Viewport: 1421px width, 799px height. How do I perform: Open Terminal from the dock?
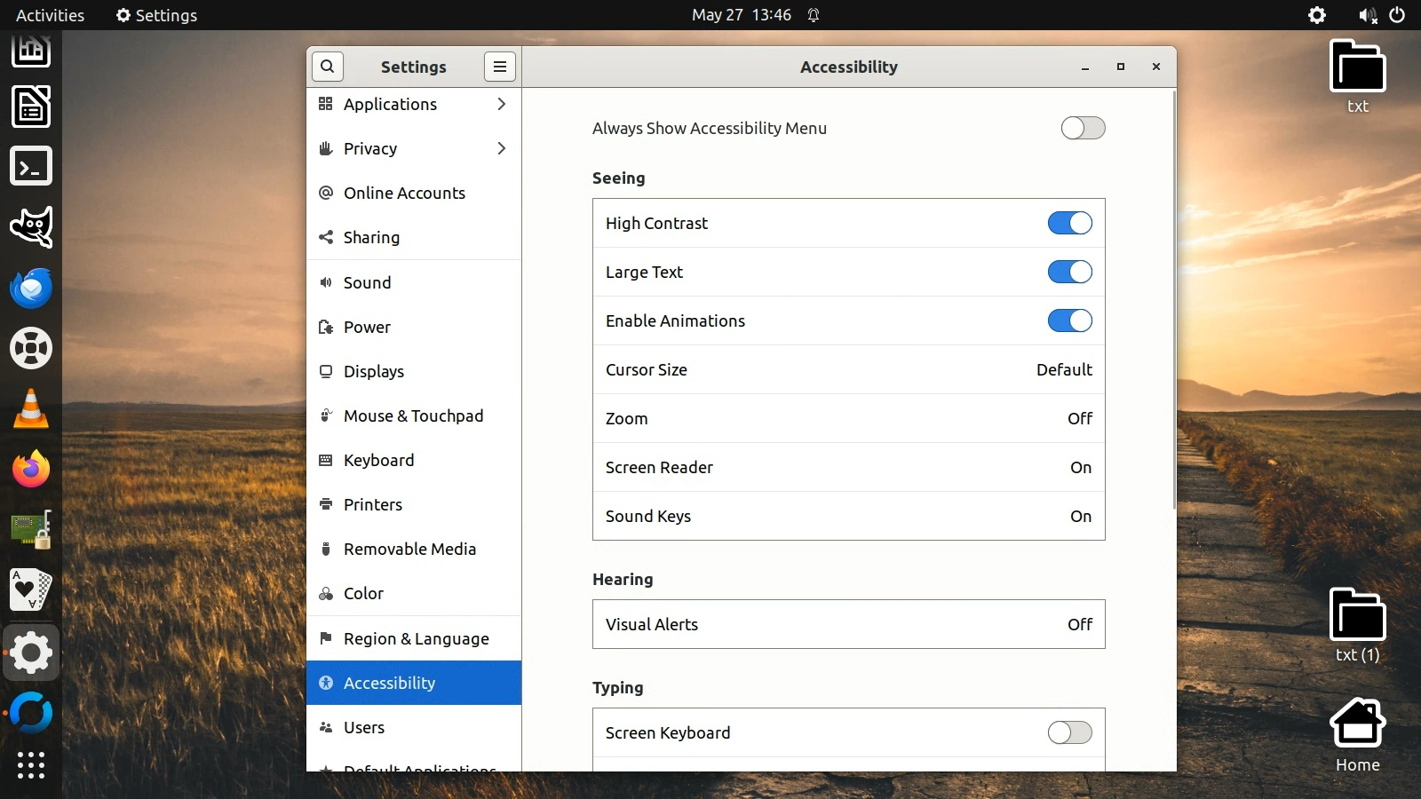point(31,166)
